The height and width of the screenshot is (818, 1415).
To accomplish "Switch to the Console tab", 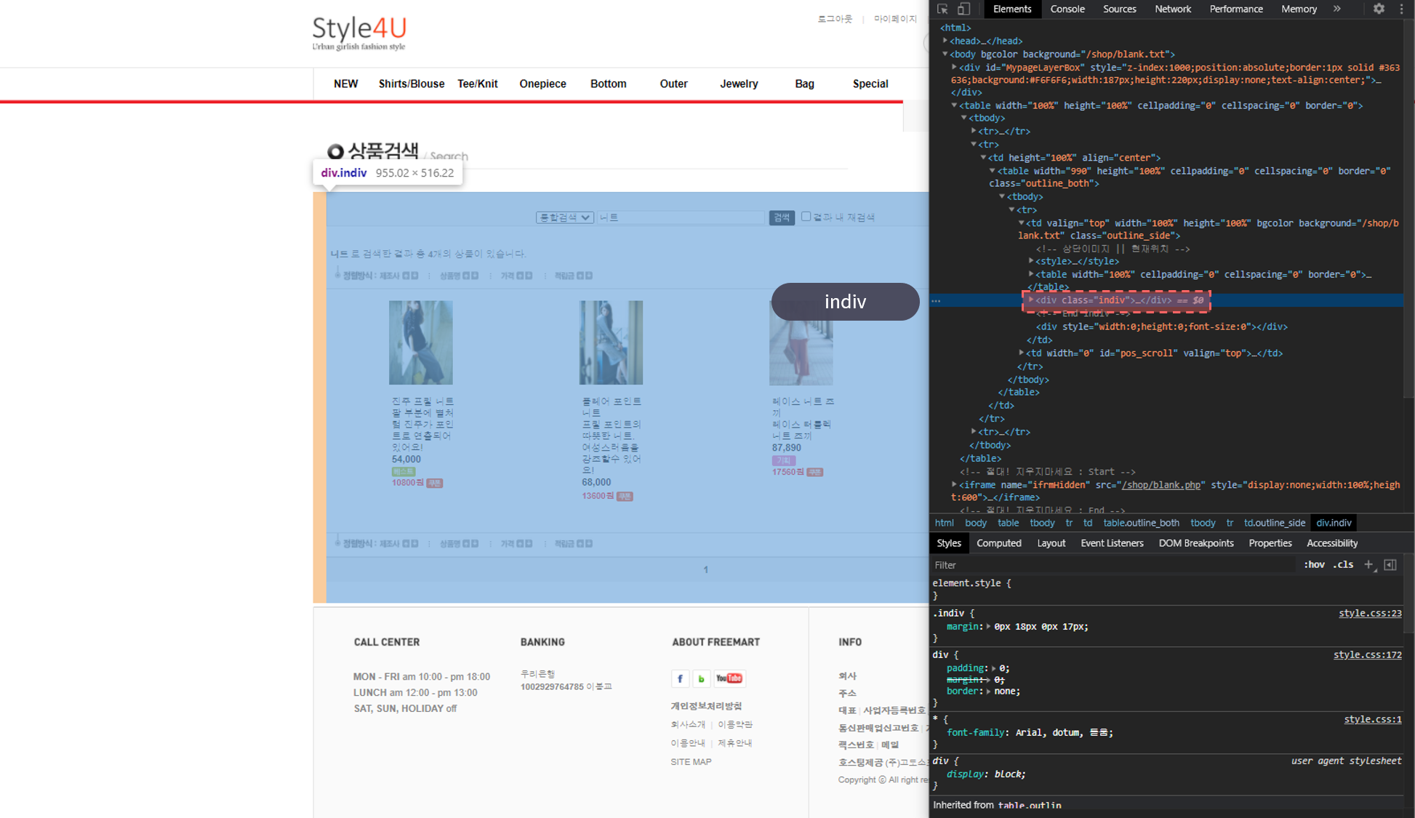I will coord(1067,9).
